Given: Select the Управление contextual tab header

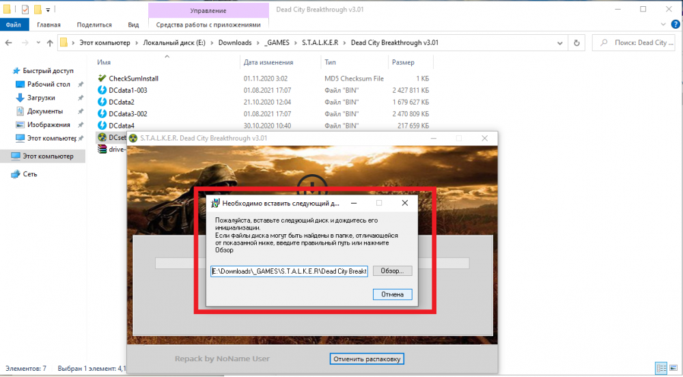Looking at the screenshot, I should tap(208, 10).
